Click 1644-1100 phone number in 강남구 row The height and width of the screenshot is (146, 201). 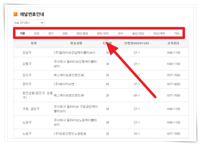click(x=173, y=53)
